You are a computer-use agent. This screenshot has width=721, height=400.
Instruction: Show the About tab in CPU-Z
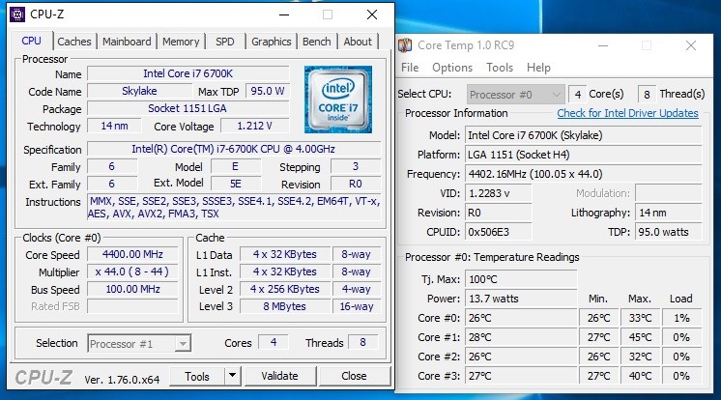tap(358, 42)
